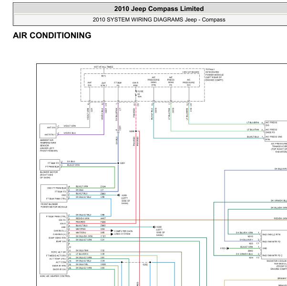Click the "G102" ground label
Viewport: 287px width, 286px height.
(223, 248)
